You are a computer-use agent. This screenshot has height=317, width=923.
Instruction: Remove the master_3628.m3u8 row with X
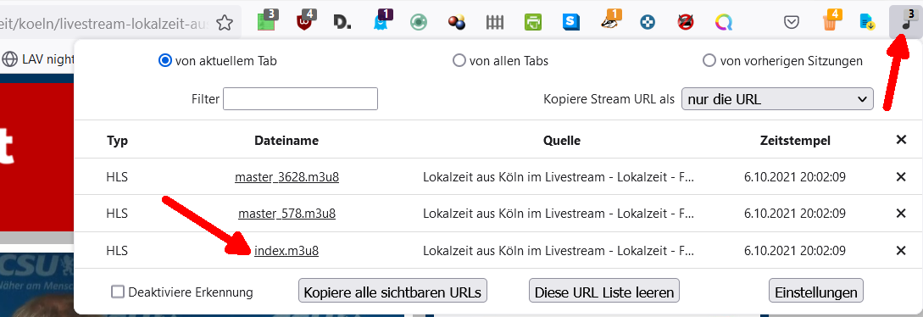901,177
